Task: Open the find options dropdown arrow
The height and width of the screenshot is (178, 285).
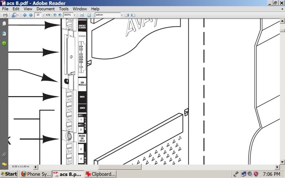Action: pos(122,15)
